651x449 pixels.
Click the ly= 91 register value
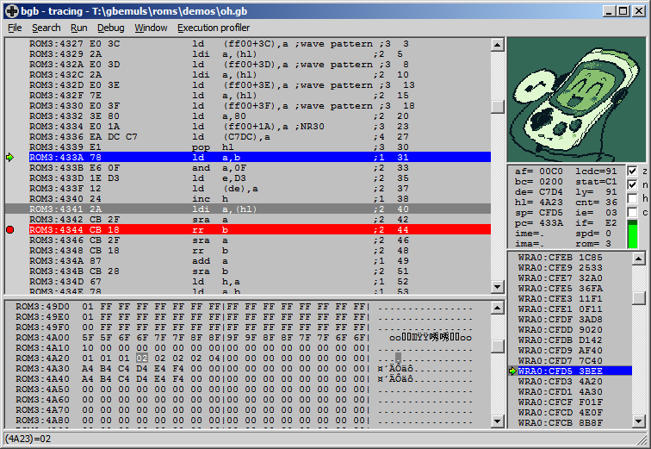click(x=596, y=192)
